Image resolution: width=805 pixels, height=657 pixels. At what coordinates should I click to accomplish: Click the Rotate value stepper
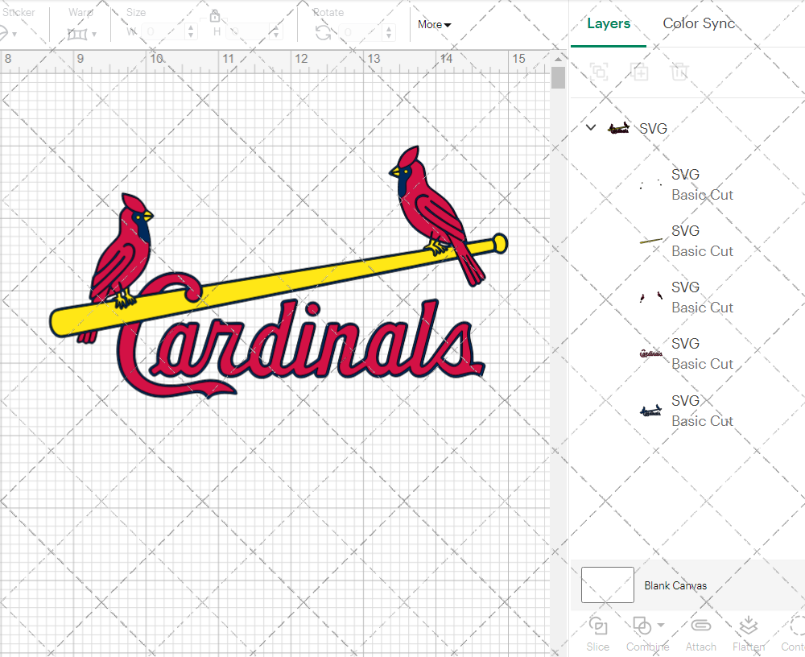tap(389, 32)
